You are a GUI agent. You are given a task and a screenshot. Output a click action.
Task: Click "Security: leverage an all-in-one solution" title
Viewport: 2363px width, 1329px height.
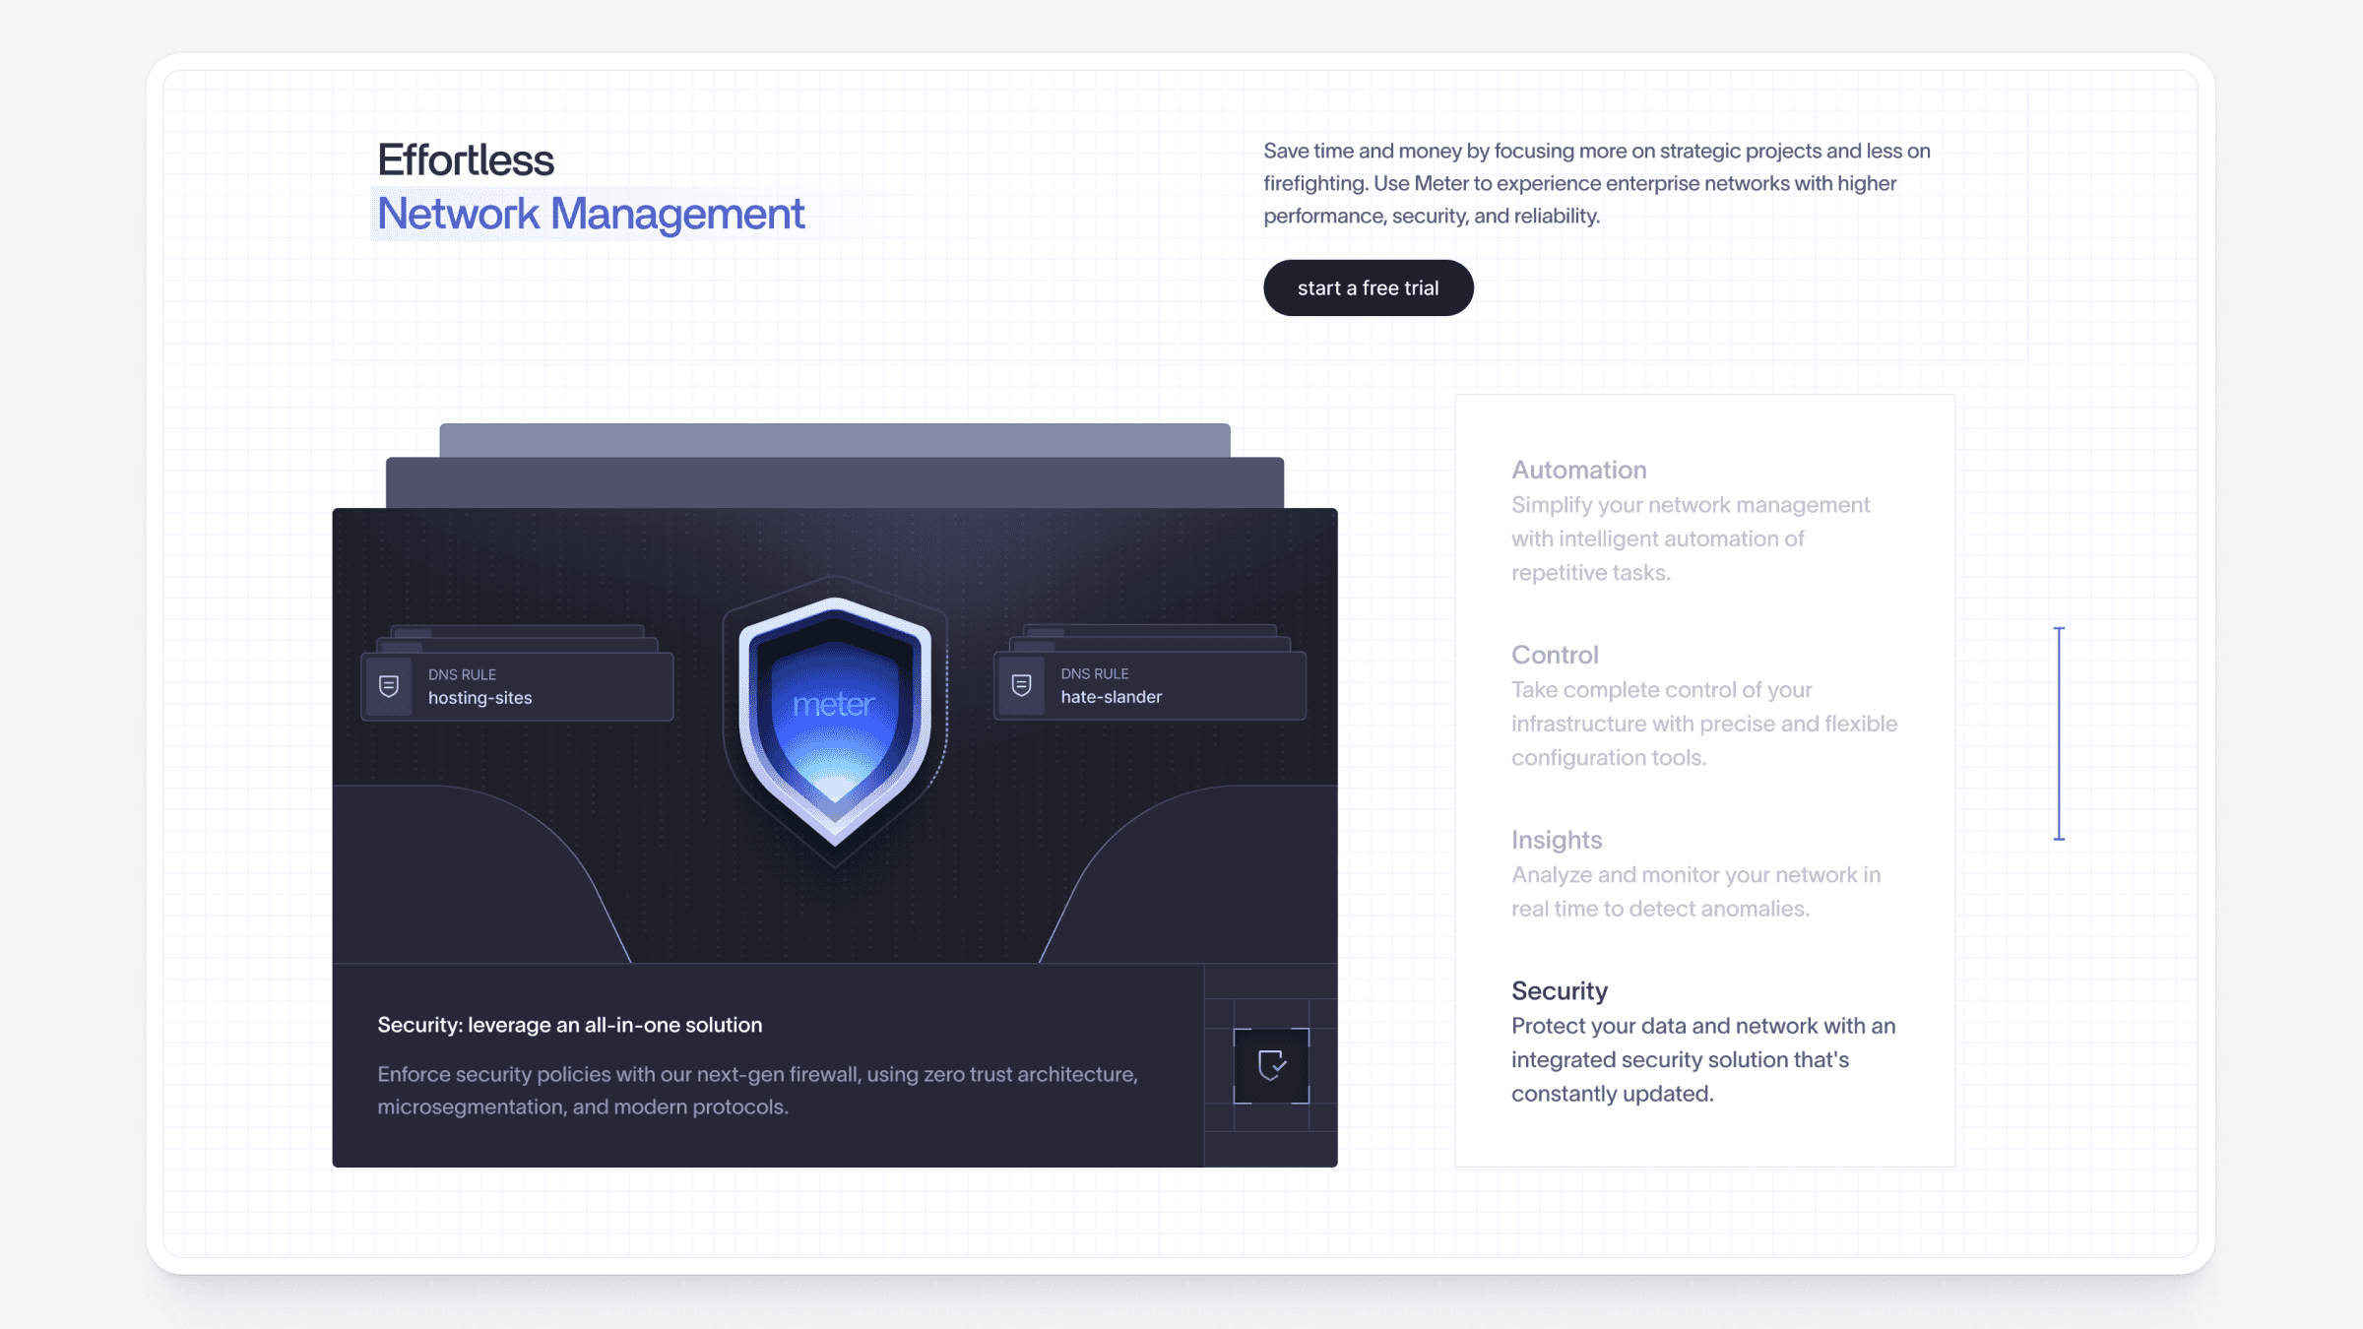(x=570, y=1025)
